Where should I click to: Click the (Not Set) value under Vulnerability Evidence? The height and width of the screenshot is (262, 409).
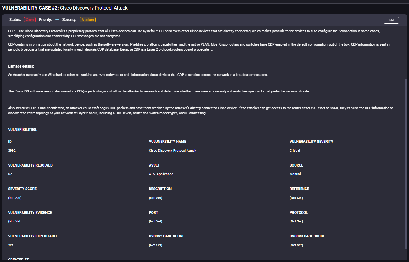pyautogui.click(x=15, y=221)
